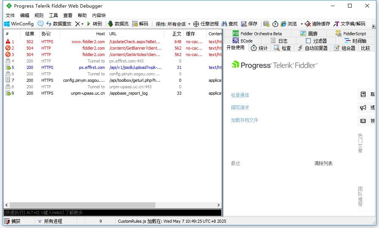Expand the toolbar overflow arrow
Image resolution: width=379 pixels, height=228 pixels.
pyautogui.click(x=373, y=26)
